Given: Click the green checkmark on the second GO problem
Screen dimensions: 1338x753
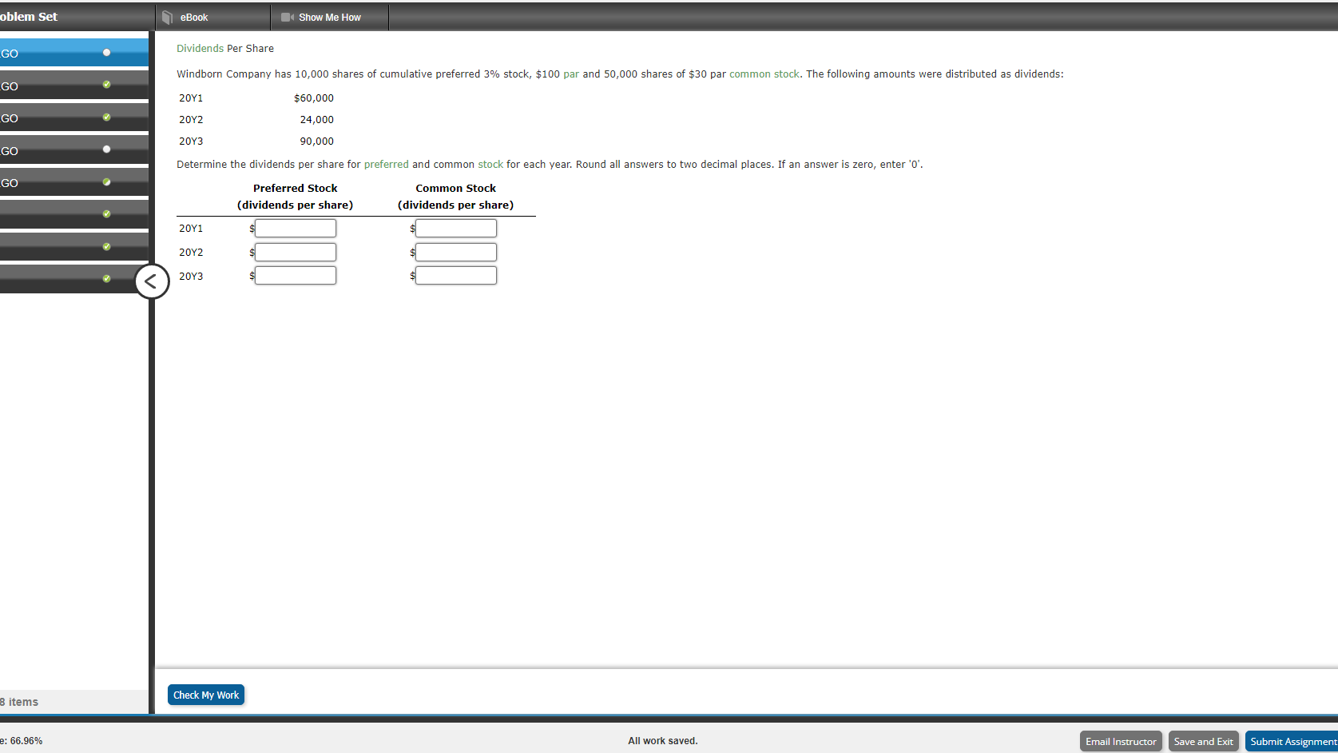Looking at the screenshot, I should pyautogui.click(x=106, y=86).
